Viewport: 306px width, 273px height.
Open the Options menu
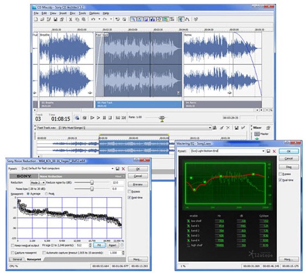point(95,13)
